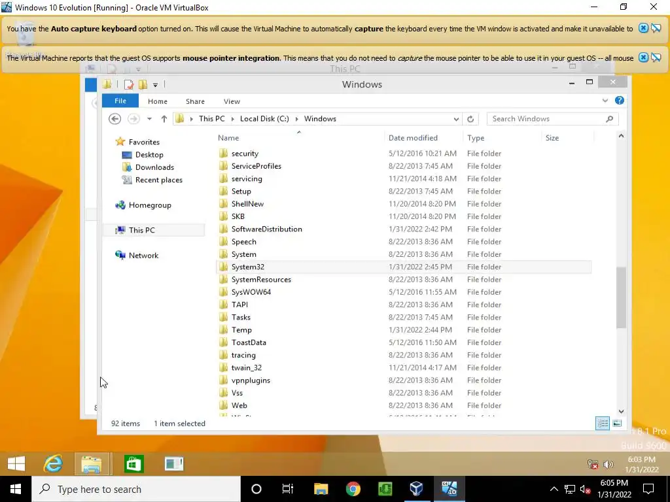
Task: Select the twain_32 folder
Action: click(247, 367)
